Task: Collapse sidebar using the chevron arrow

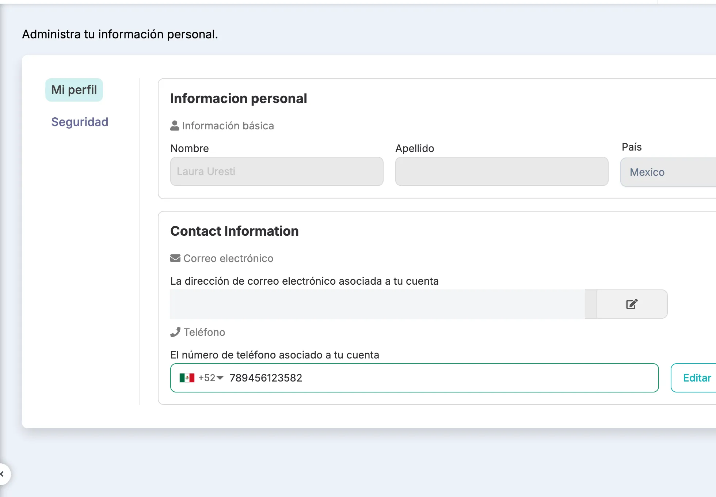Action: click(3, 474)
